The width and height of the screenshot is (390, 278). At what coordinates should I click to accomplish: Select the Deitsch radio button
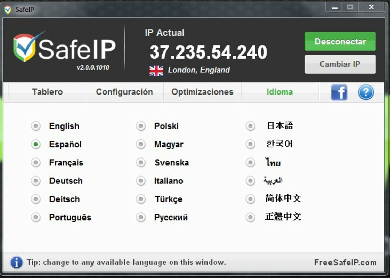coord(35,199)
